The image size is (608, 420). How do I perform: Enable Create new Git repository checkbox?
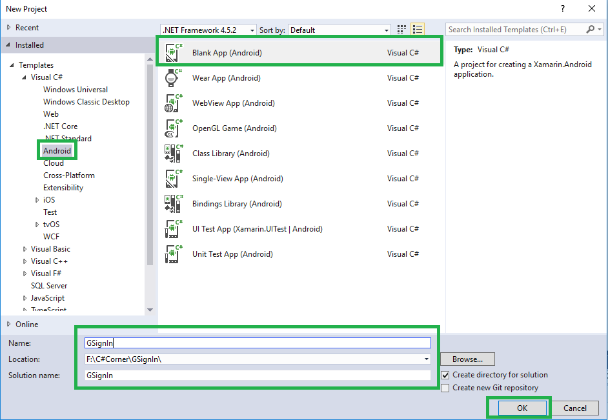pos(445,388)
